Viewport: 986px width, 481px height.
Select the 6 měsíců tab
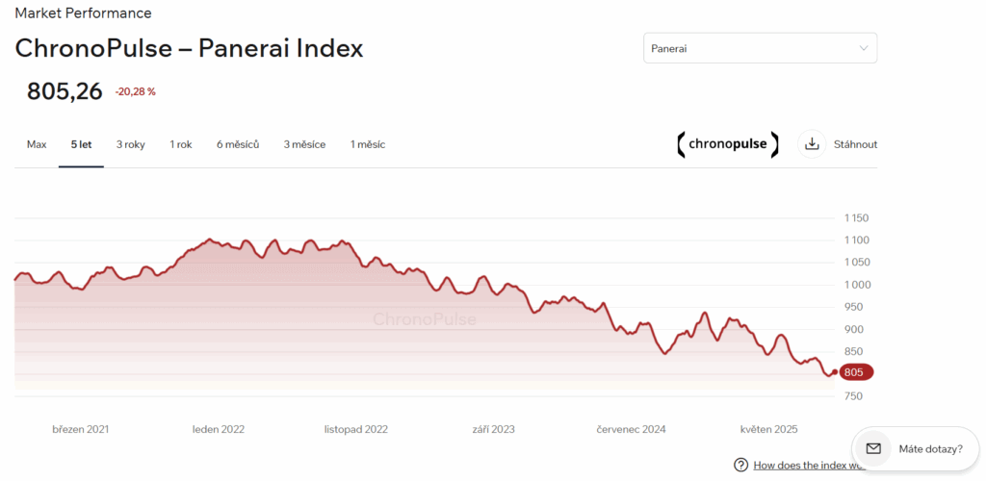point(238,144)
